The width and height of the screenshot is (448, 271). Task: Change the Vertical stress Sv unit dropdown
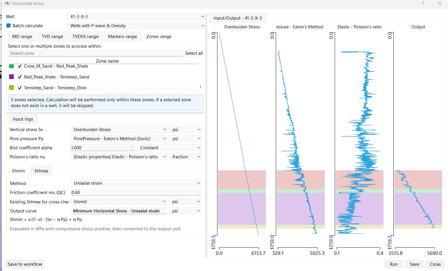point(185,130)
